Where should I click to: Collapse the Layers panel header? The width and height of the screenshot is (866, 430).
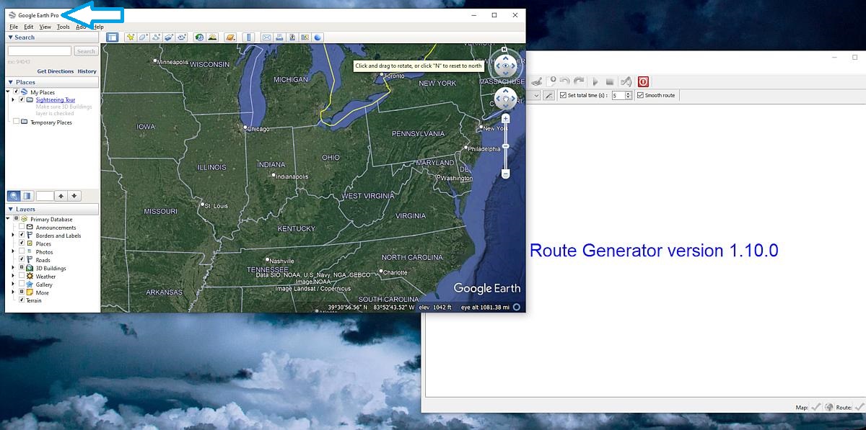coord(53,210)
